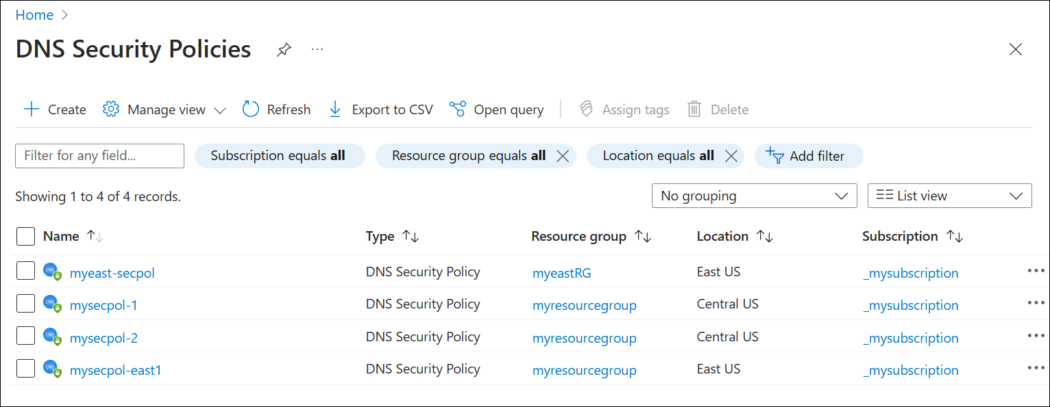This screenshot has width=1050, height=407.
Task: Open row actions for myeast-secpol
Action: [x=1036, y=270]
